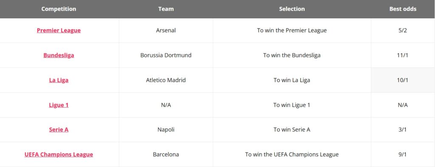This screenshot has height=167, width=435.
Task: Select the Arsenal team cell
Action: (x=166, y=30)
